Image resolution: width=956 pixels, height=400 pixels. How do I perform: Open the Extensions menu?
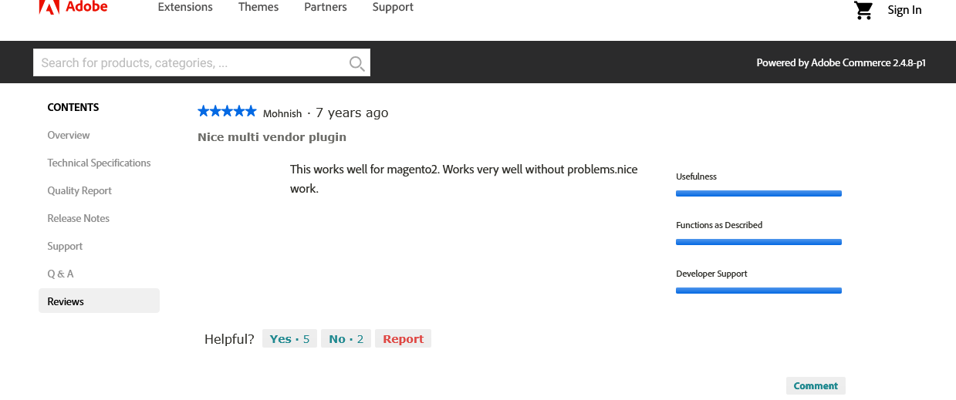point(185,7)
